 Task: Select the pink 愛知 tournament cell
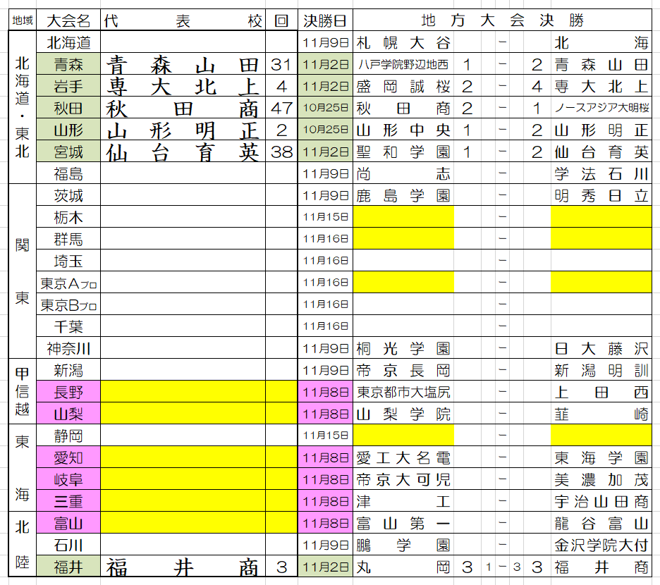pyautogui.click(x=68, y=457)
